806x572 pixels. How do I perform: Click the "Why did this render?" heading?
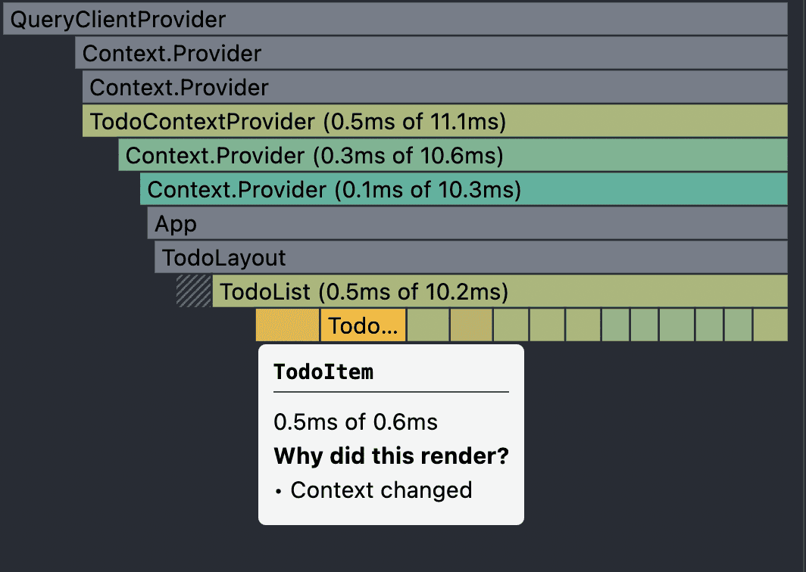pos(391,456)
